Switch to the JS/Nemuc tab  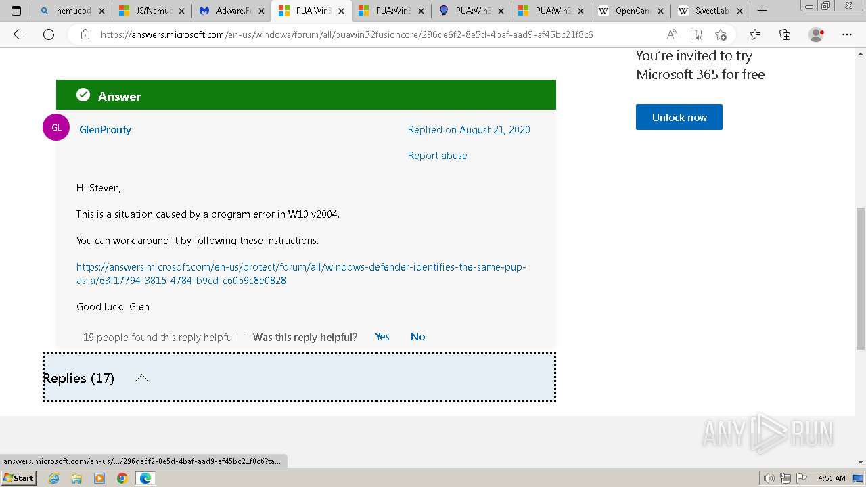click(152, 11)
